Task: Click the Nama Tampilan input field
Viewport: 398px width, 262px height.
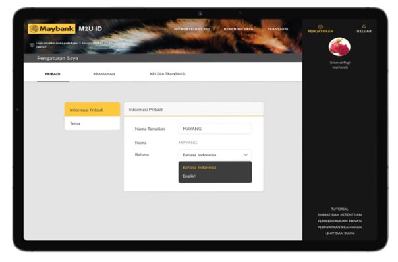Action: point(215,129)
